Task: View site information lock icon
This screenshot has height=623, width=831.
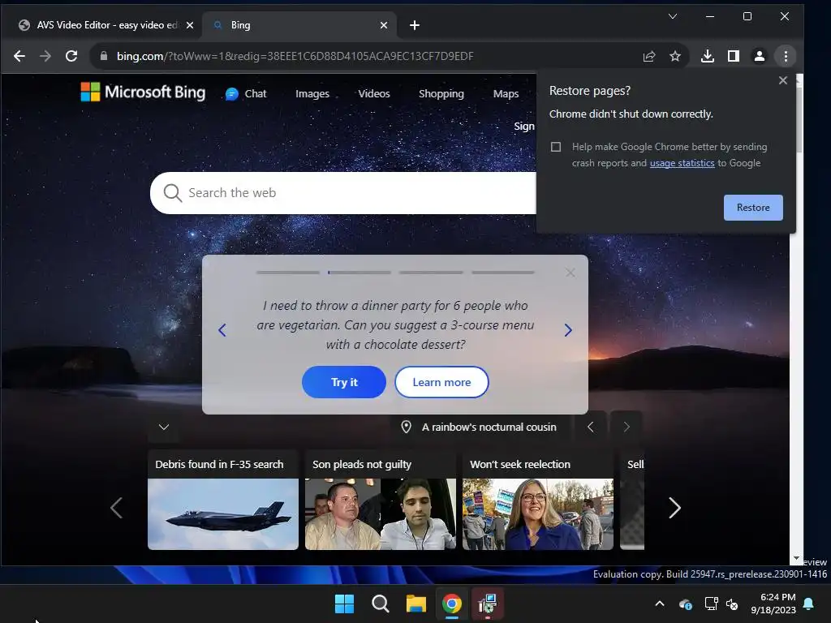Action: pos(104,56)
